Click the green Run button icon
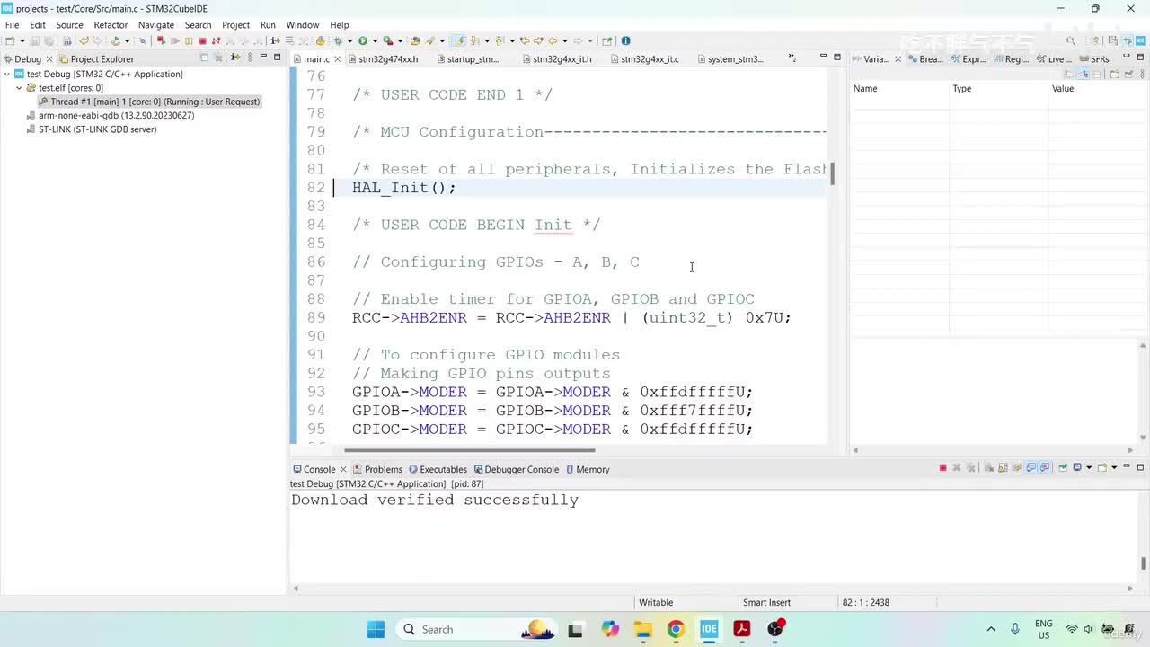 click(x=363, y=40)
